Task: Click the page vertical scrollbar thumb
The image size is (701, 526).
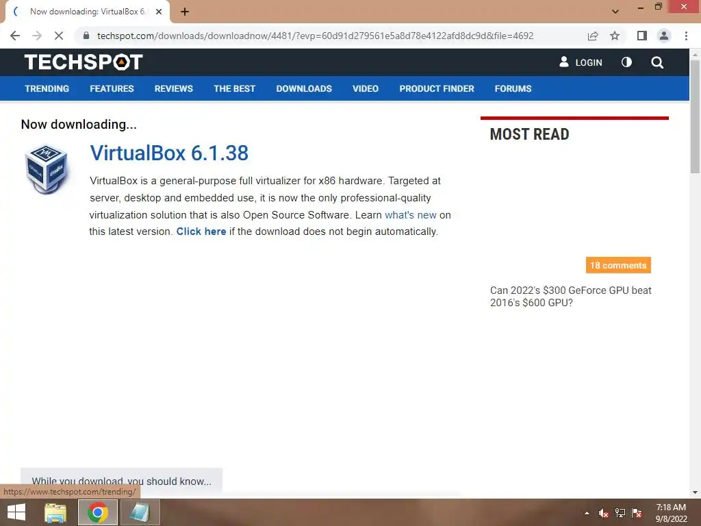Action: tap(695, 116)
